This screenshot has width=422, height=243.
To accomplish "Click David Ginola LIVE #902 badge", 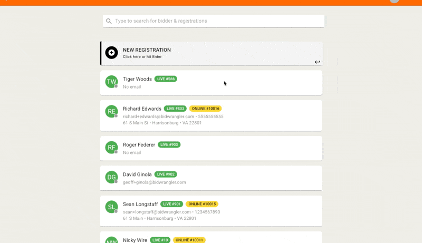I will click(x=166, y=174).
